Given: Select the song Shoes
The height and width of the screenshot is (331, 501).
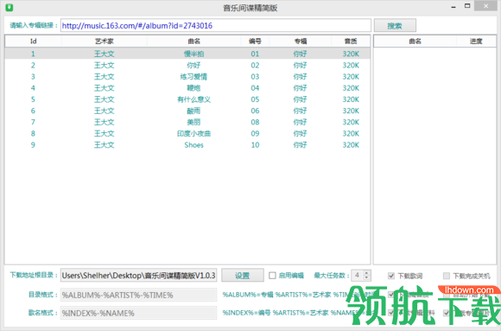Looking at the screenshot, I should [x=194, y=145].
